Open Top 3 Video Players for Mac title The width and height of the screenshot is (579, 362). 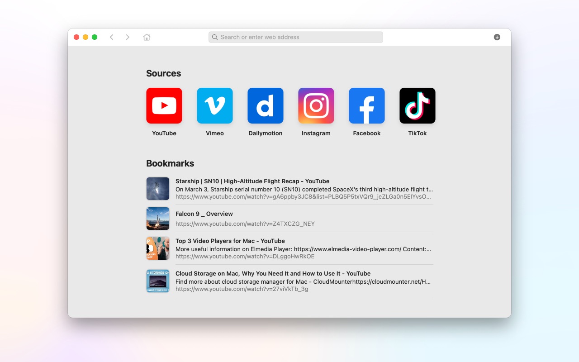point(230,241)
